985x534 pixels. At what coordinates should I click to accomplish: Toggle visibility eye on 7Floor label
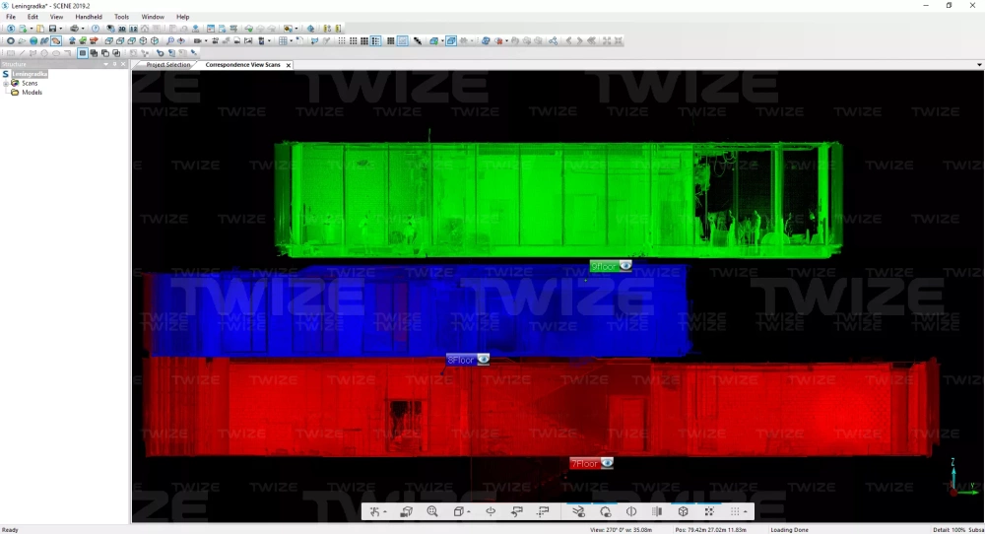pos(607,462)
